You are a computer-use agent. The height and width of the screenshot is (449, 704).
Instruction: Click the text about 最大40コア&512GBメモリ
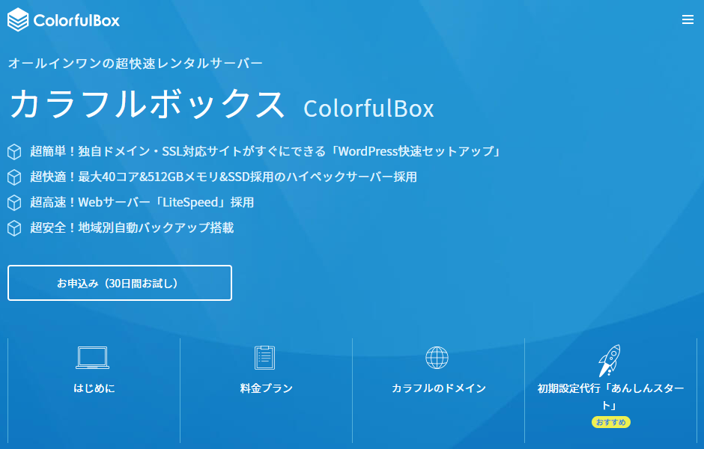(x=224, y=177)
